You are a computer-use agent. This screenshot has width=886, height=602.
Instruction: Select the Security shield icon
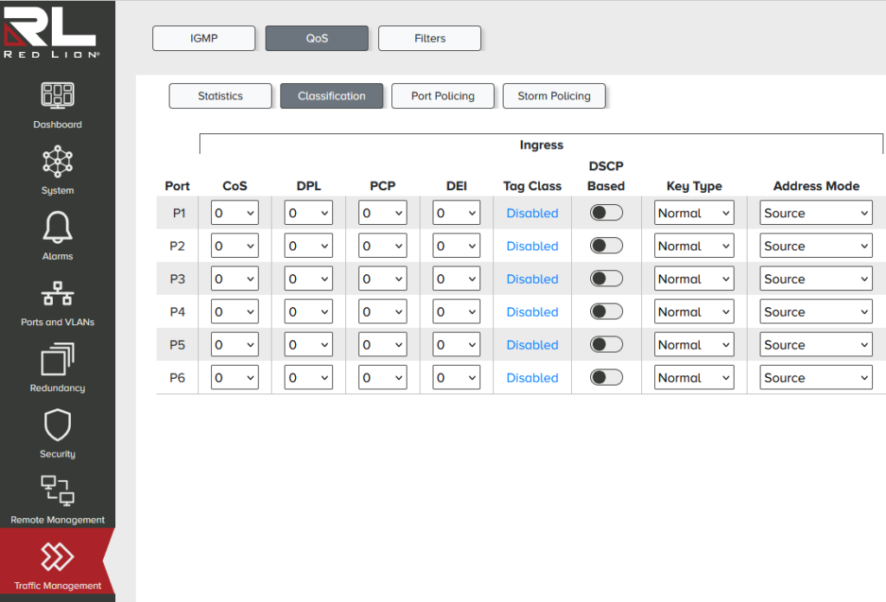click(x=57, y=425)
